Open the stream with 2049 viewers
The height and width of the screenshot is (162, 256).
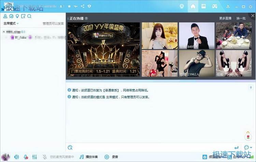click(233, 63)
